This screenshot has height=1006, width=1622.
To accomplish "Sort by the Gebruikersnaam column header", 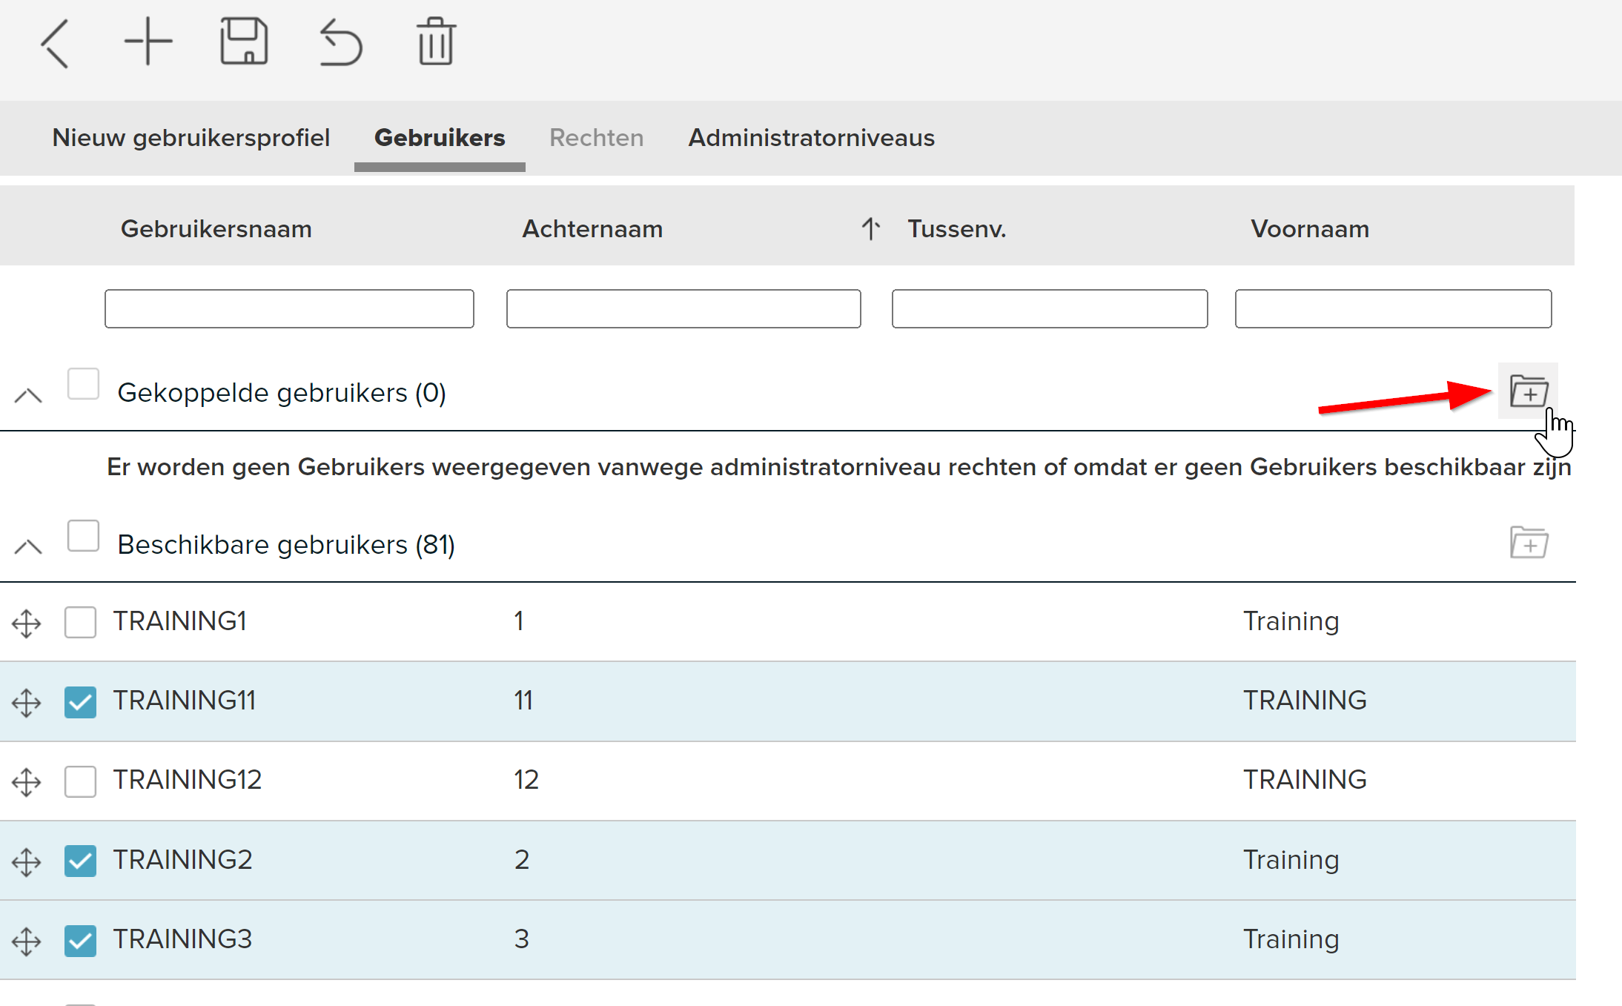I will click(x=216, y=228).
